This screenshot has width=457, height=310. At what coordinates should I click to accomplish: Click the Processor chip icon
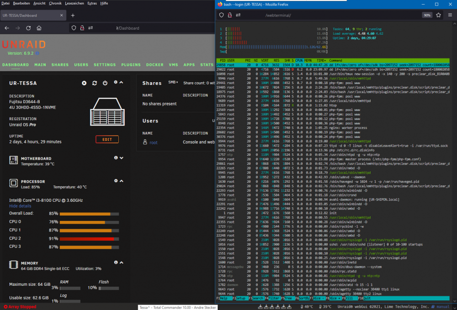(x=13, y=183)
